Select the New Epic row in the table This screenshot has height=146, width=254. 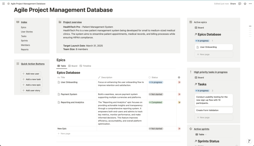tap(62, 128)
